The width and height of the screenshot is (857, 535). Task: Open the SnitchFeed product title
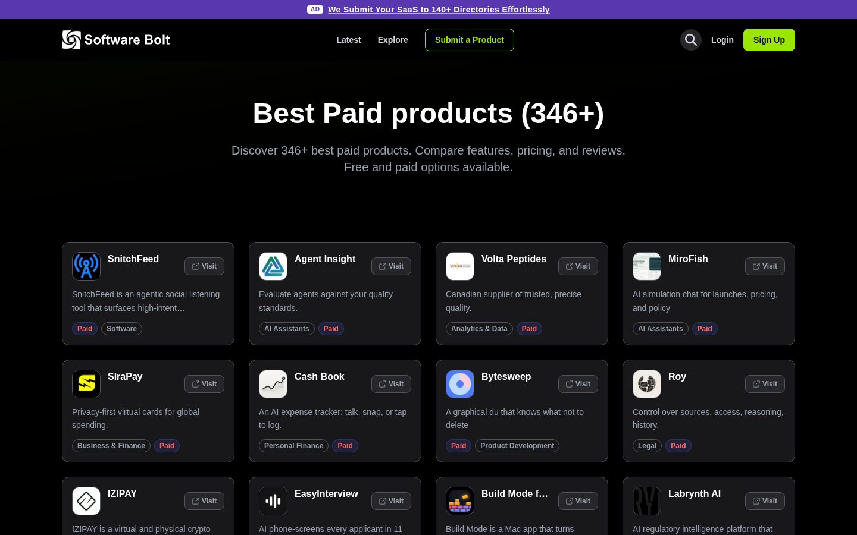(133, 259)
